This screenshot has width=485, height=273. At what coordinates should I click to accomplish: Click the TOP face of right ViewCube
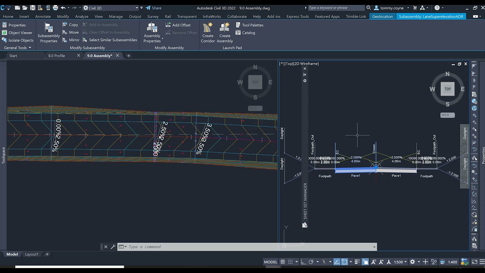point(447,89)
